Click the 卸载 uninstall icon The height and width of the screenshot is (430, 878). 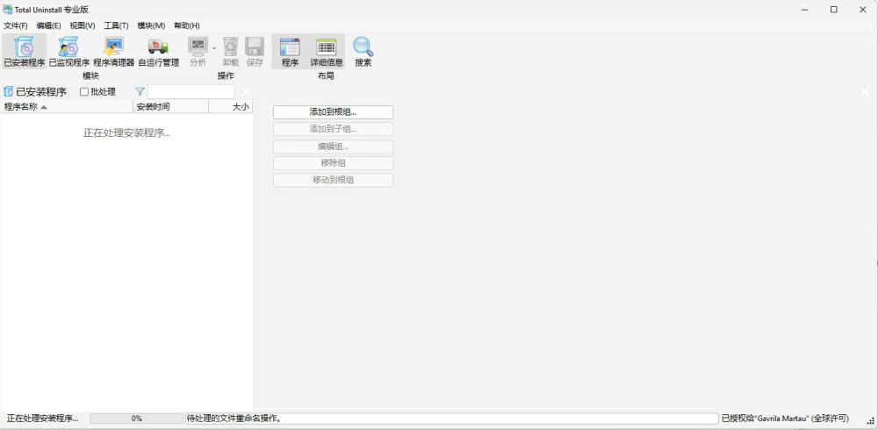[x=231, y=51]
